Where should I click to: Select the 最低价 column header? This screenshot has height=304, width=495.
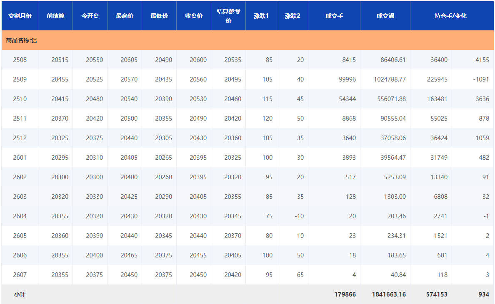pyautogui.click(x=159, y=16)
